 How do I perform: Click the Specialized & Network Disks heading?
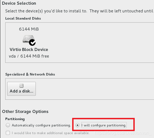pos(30,74)
